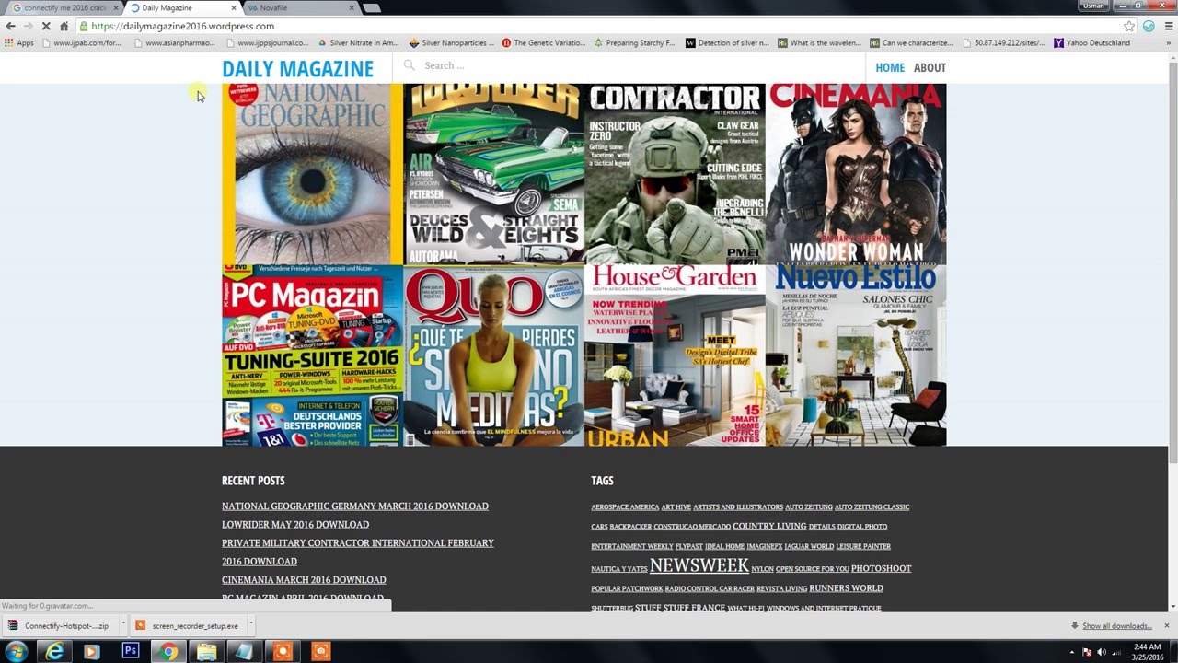This screenshot has height=663, width=1178.
Task: Open the House & Garden cover thumbnail
Action: point(675,355)
